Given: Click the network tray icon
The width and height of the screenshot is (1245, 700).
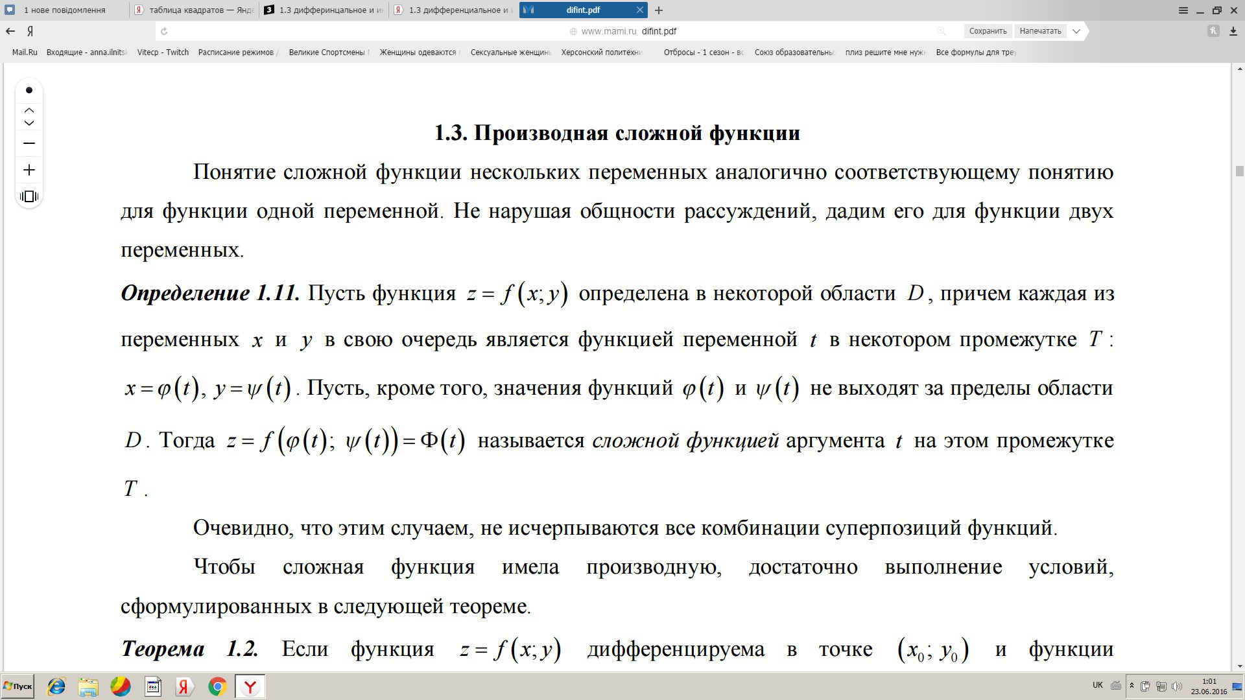Looking at the screenshot, I should (1161, 686).
